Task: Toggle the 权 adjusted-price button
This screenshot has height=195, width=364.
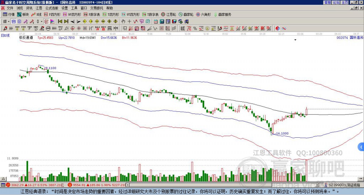Action: (46, 22)
